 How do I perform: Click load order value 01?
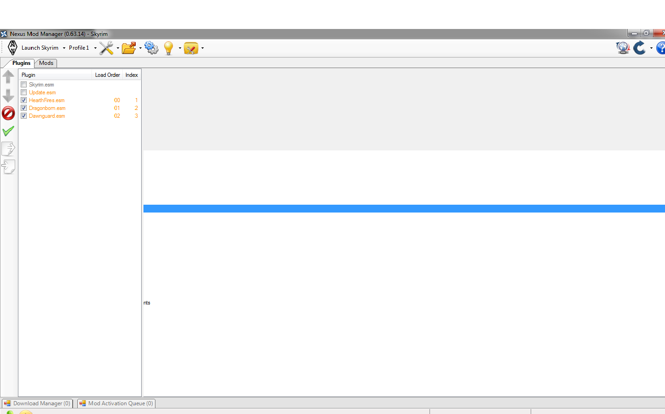117,108
